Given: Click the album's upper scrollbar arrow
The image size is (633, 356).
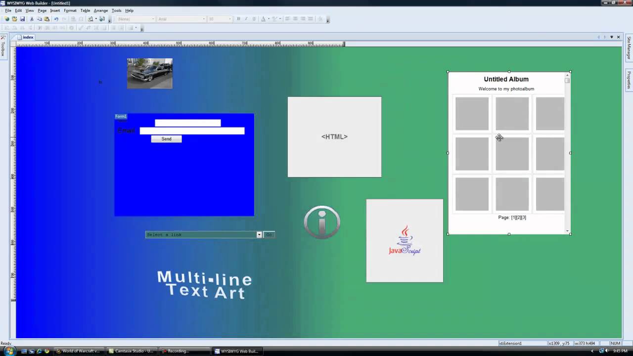Looking at the screenshot, I should click(x=568, y=75).
